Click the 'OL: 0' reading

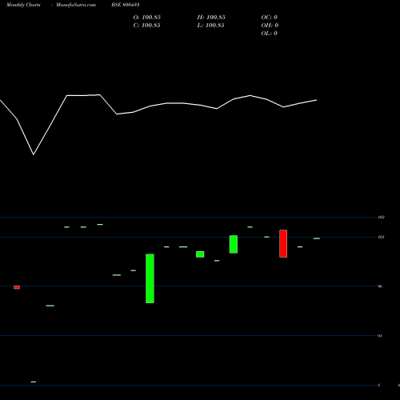coord(270,34)
